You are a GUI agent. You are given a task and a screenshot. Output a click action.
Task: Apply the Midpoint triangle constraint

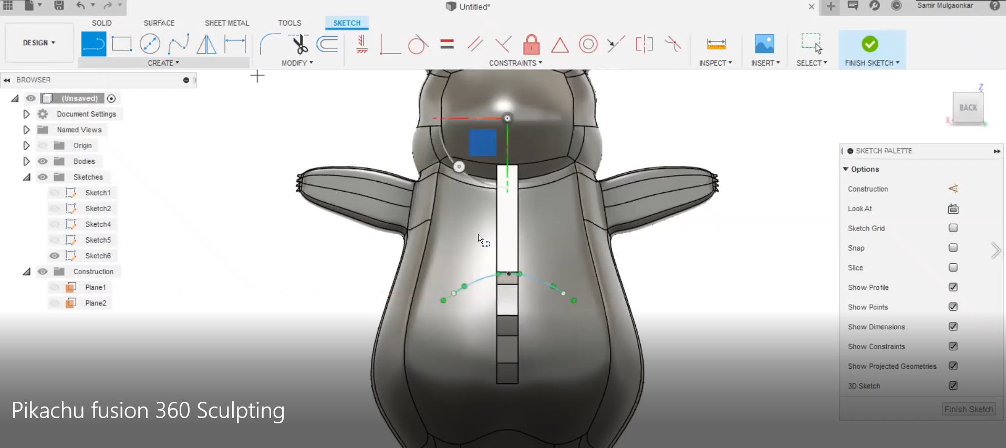560,45
